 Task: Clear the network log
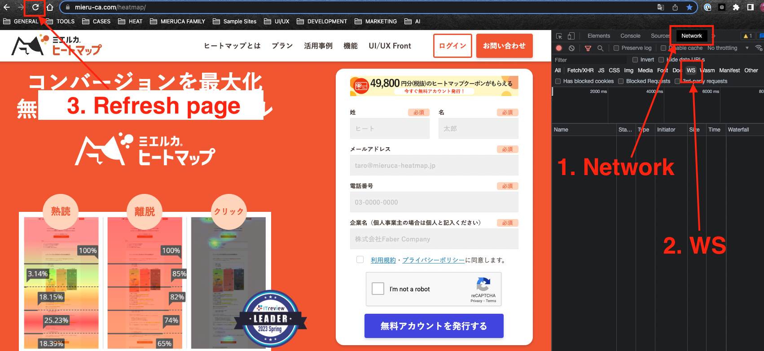571,48
